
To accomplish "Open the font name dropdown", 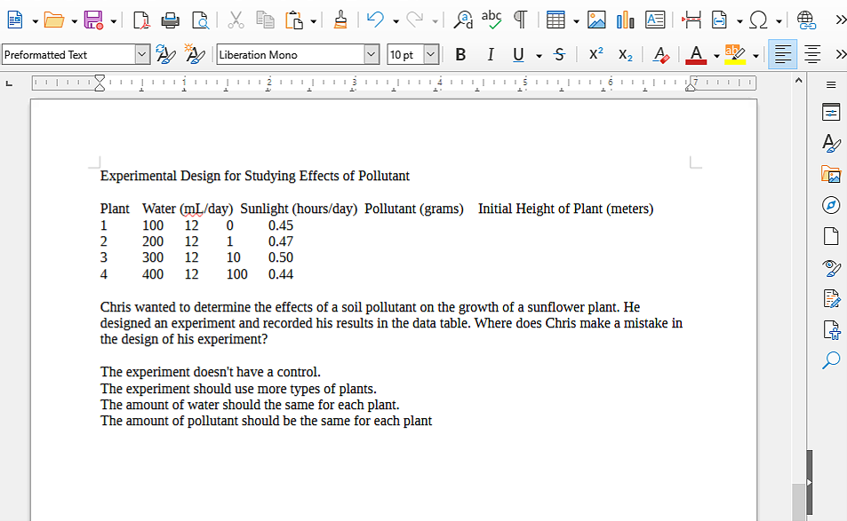I will [x=372, y=54].
